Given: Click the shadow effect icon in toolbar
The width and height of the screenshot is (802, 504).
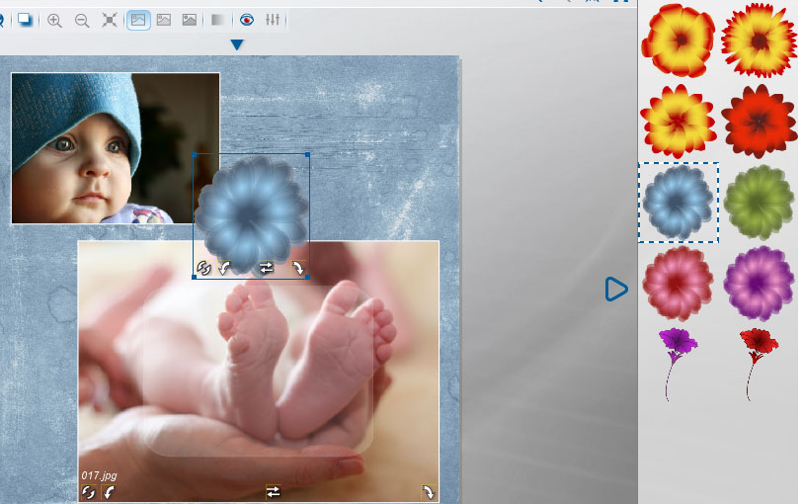Looking at the screenshot, I should click(x=24, y=20).
